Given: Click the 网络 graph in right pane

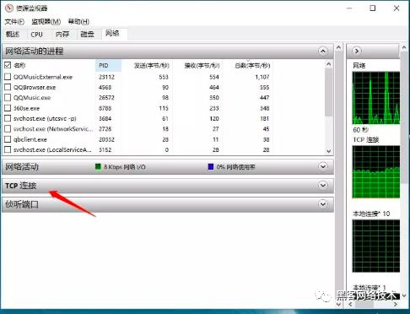Looking at the screenshot, I should tap(376, 98).
